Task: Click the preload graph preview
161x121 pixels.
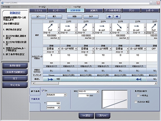Action: 115,99
